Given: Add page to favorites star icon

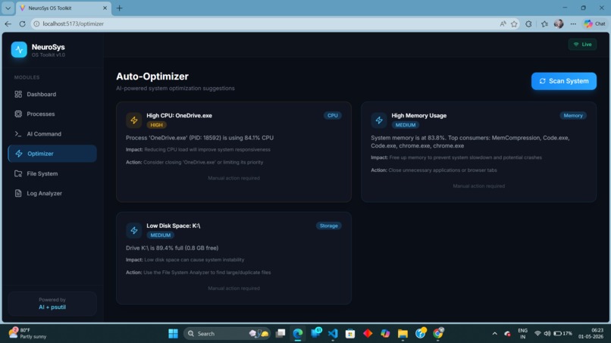Looking at the screenshot, I should click(x=515, y=23).
